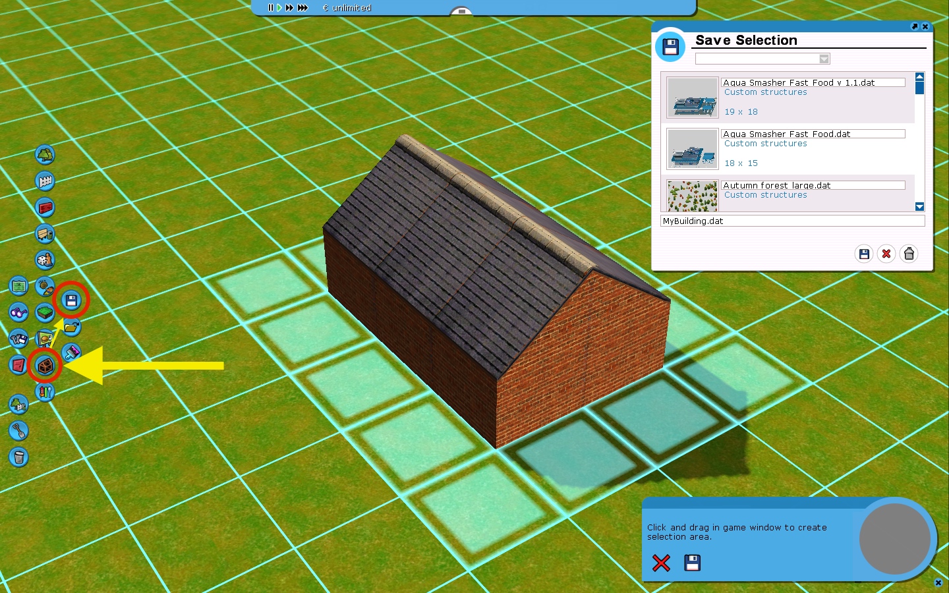Click the trash can delete tool in the left toolbar
This screenshot has width=949, height=593.
(18, 457)
